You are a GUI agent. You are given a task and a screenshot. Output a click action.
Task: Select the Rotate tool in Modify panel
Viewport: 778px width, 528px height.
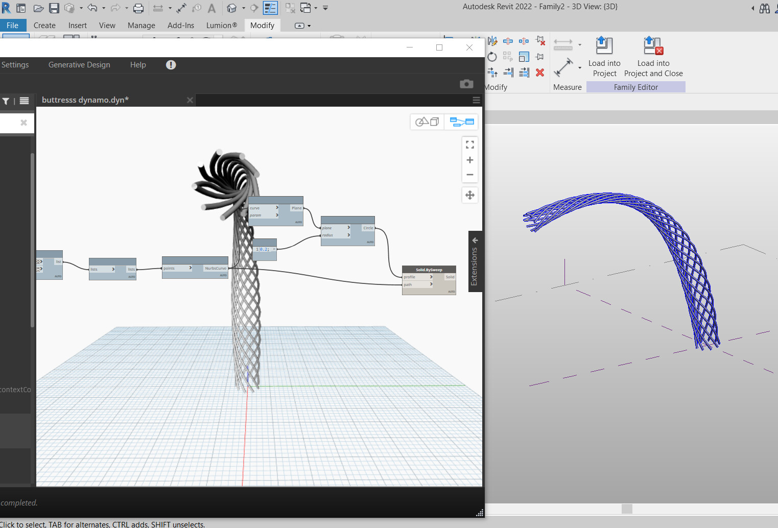[x=492, y=57]
